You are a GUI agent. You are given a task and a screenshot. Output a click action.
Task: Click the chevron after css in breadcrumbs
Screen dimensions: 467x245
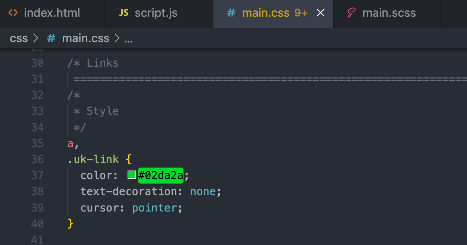pos(36,38)
